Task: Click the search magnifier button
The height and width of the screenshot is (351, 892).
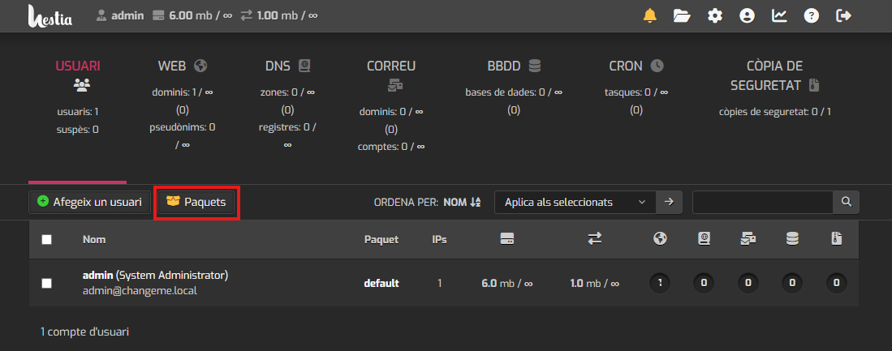Action: [846, 202]
